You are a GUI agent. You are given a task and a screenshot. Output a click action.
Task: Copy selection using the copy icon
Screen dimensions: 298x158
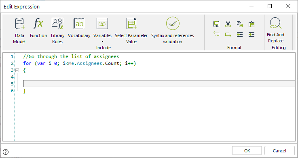pyautogui.click(x=240, y=24)
